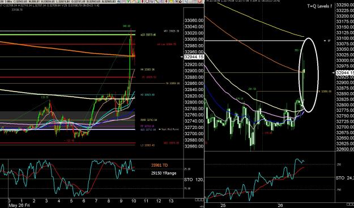Viewport: 354px width, 208px height.
Task: Click the H3 32823.80 level label
Action: point(147,95)
